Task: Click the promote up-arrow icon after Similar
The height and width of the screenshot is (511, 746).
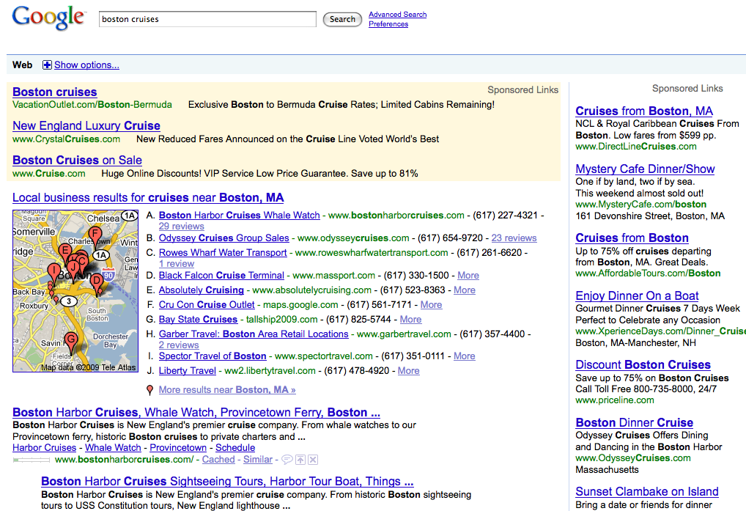Action: point(300,460)
